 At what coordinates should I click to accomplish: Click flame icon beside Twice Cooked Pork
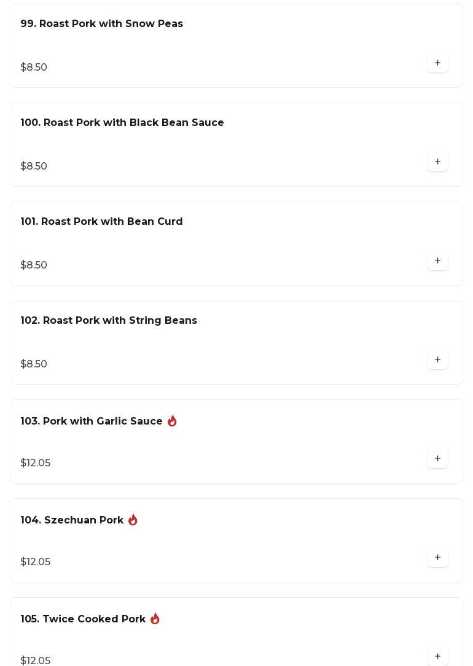pos(155,619)
